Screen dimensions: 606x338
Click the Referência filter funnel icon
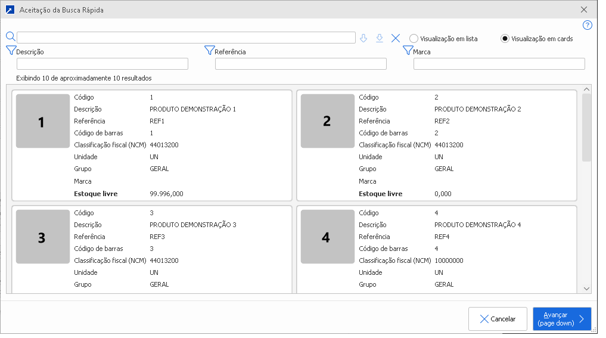pyautogui.click(x=209, y=51)
